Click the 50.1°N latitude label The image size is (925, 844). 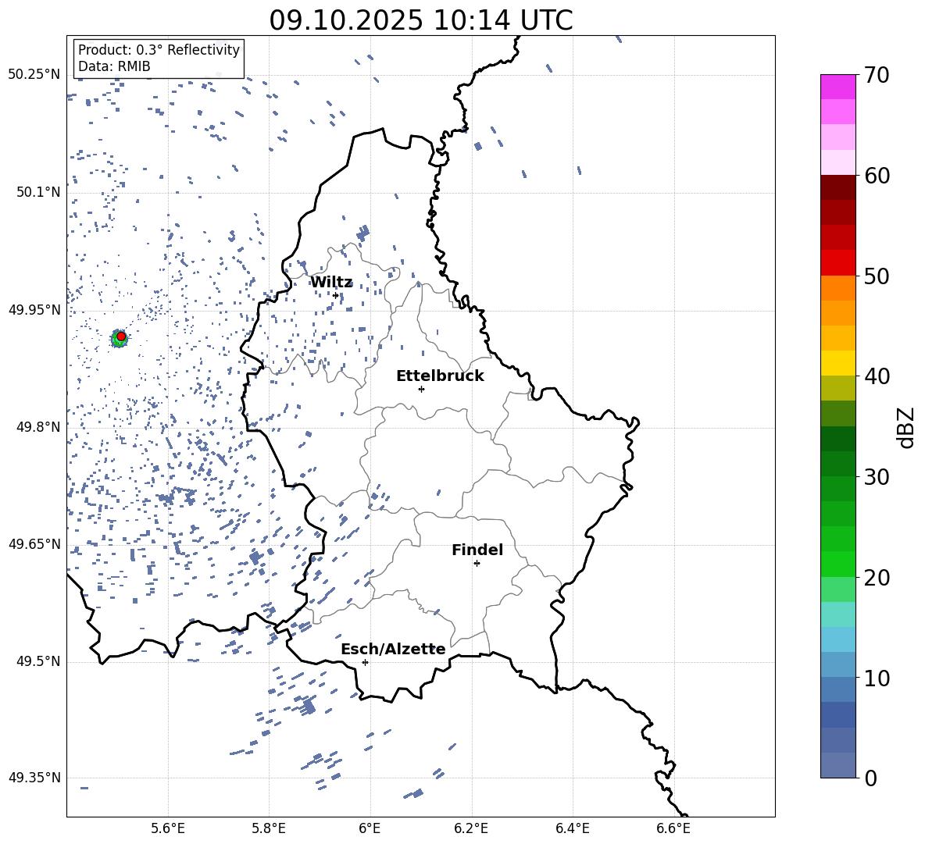(x=37, y=192)
